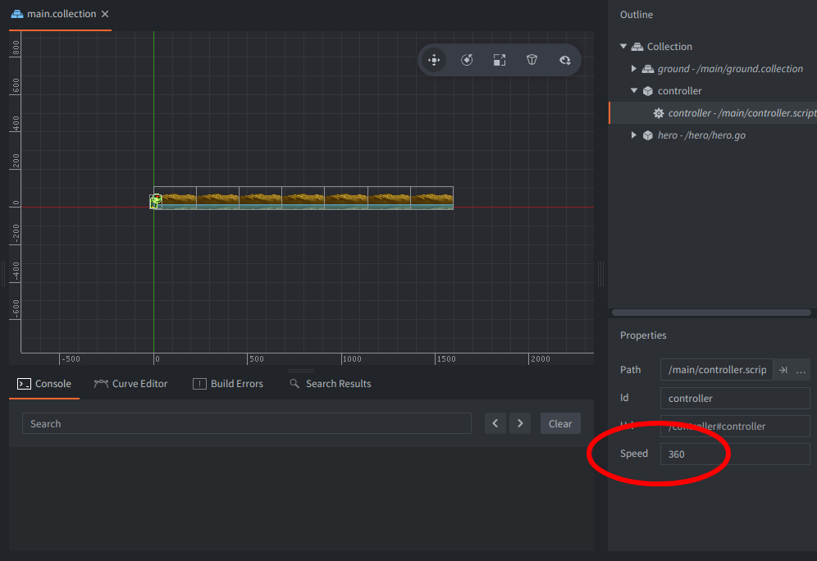Go to previous console search match
The height and width of the screenshot is (561, 817).
tap(495, 423)
